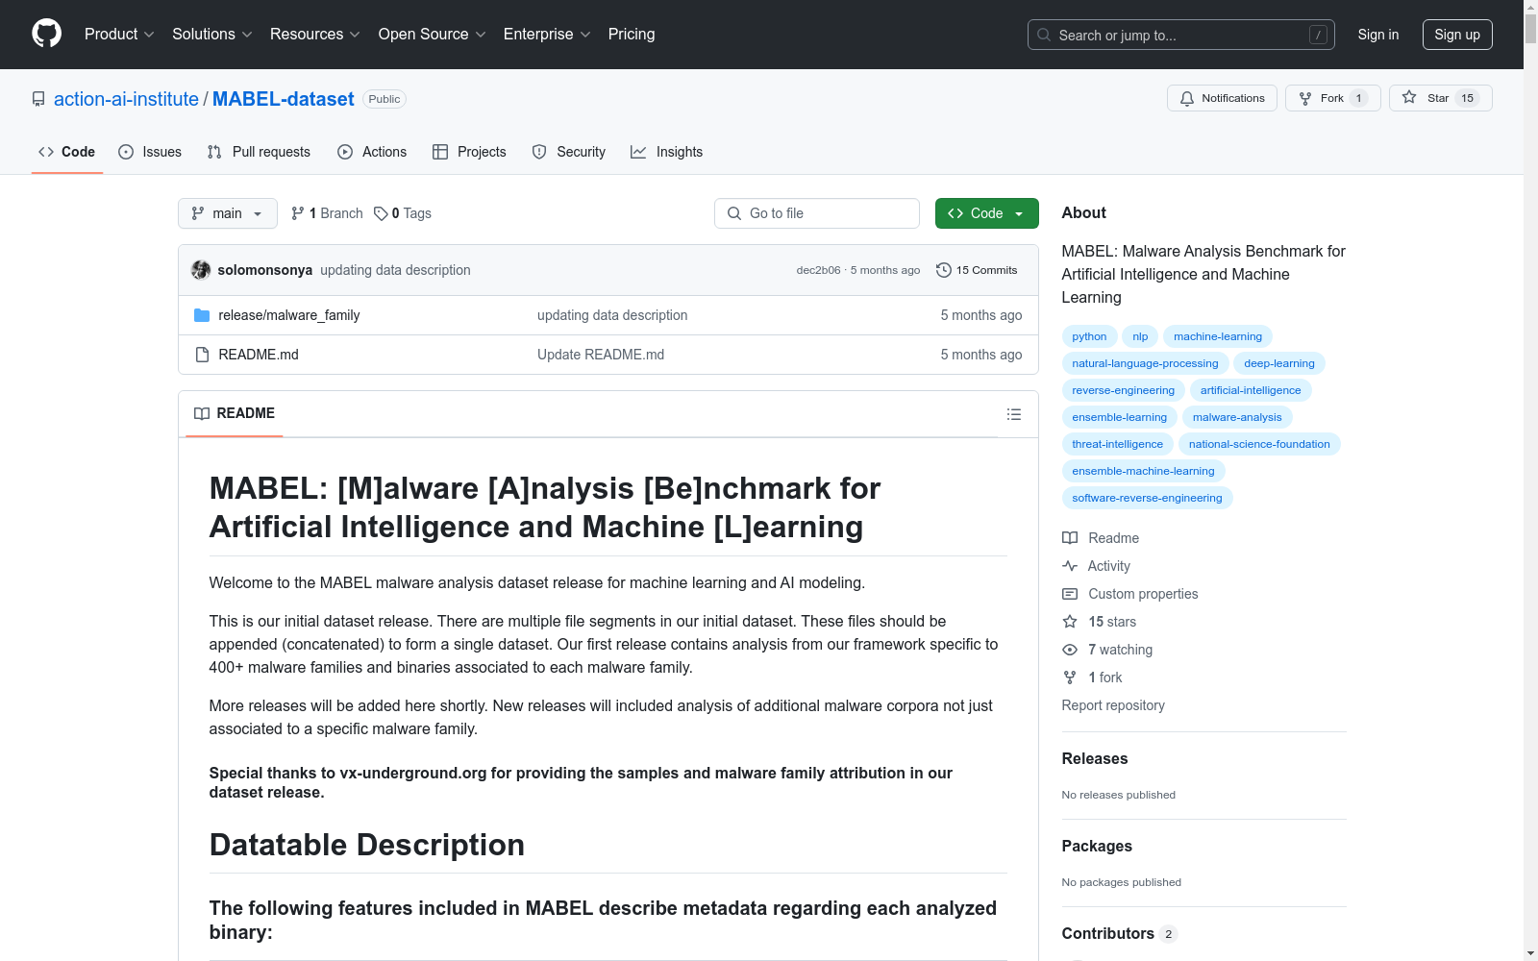Screen dimensions: 1538x961
Task: Expand the Resources menu
Action: click(315, 35)
